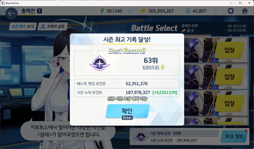Screen dimensions: 254x149
Task: Add AP with the energy plus icon
Action: coord(130,11)
